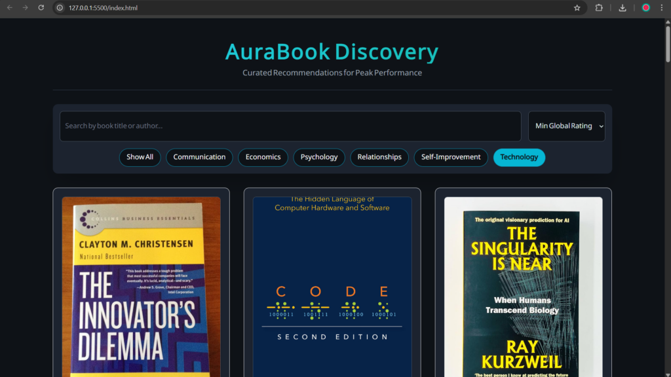The image size is (671, 377).
Task: Open the CODE Second Edition book cover
Action: click(332, 287)
